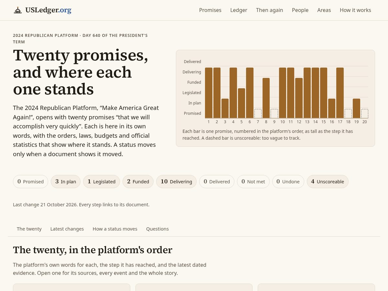Go to the Ledger nav page

[x=239, y=10]
